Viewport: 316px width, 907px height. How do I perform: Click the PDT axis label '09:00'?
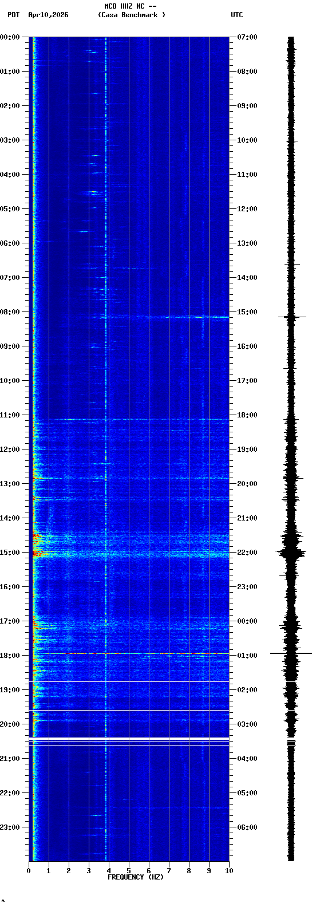[10, 346]
